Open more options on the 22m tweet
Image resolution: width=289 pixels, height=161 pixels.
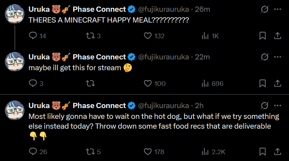[277, 57]
